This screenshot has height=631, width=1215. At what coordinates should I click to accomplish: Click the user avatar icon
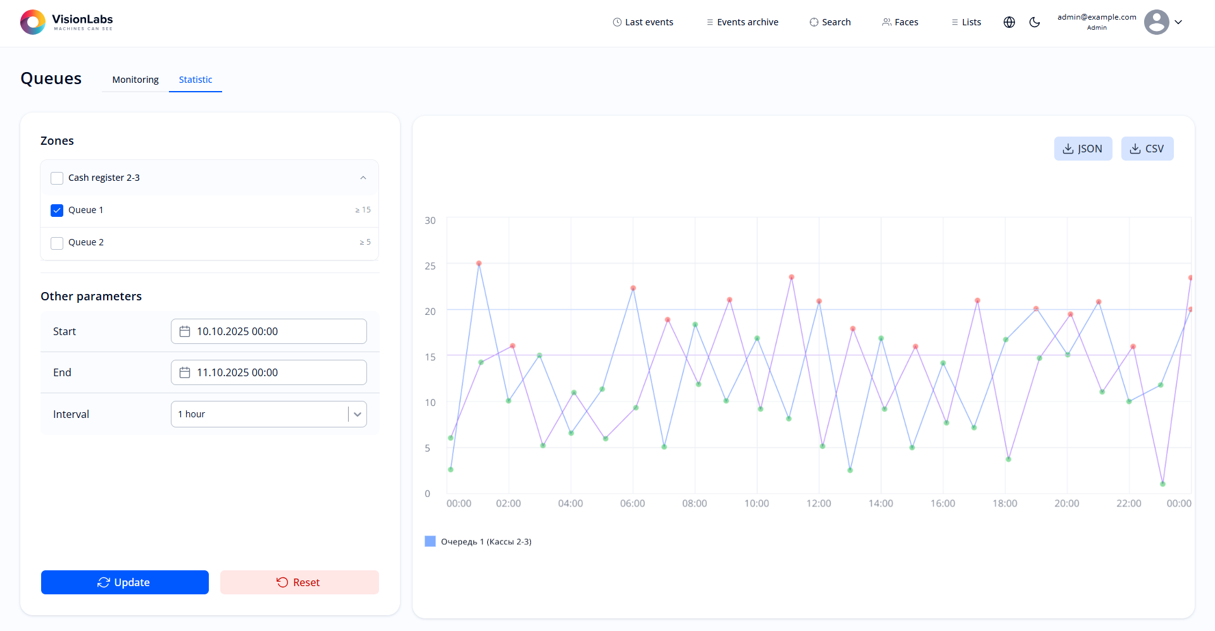tap(1156, 22)
